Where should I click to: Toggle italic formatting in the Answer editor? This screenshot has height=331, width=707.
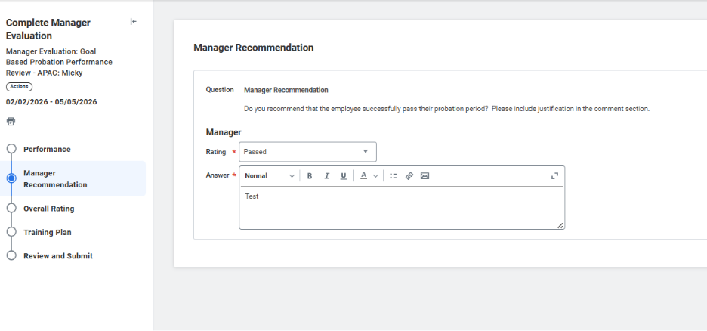pyautogui.click(x=327, y=176)
